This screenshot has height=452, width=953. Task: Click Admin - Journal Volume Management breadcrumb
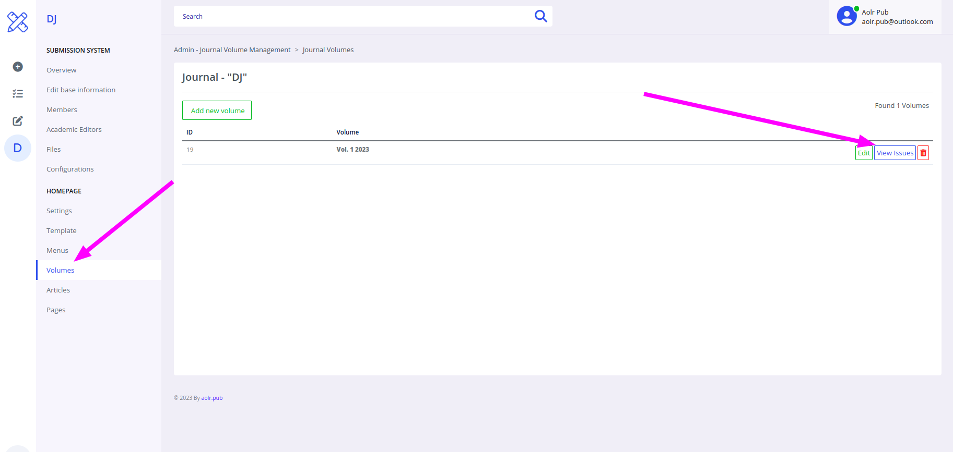tap(232, 50)
